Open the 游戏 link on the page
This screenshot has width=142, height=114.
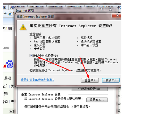[7, 78]
